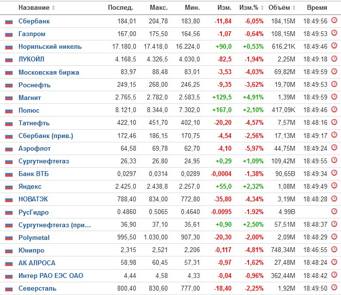Open the РусГидро stock link
The image size is (341, 295).
pyautogui.click(x=34, y=212)
